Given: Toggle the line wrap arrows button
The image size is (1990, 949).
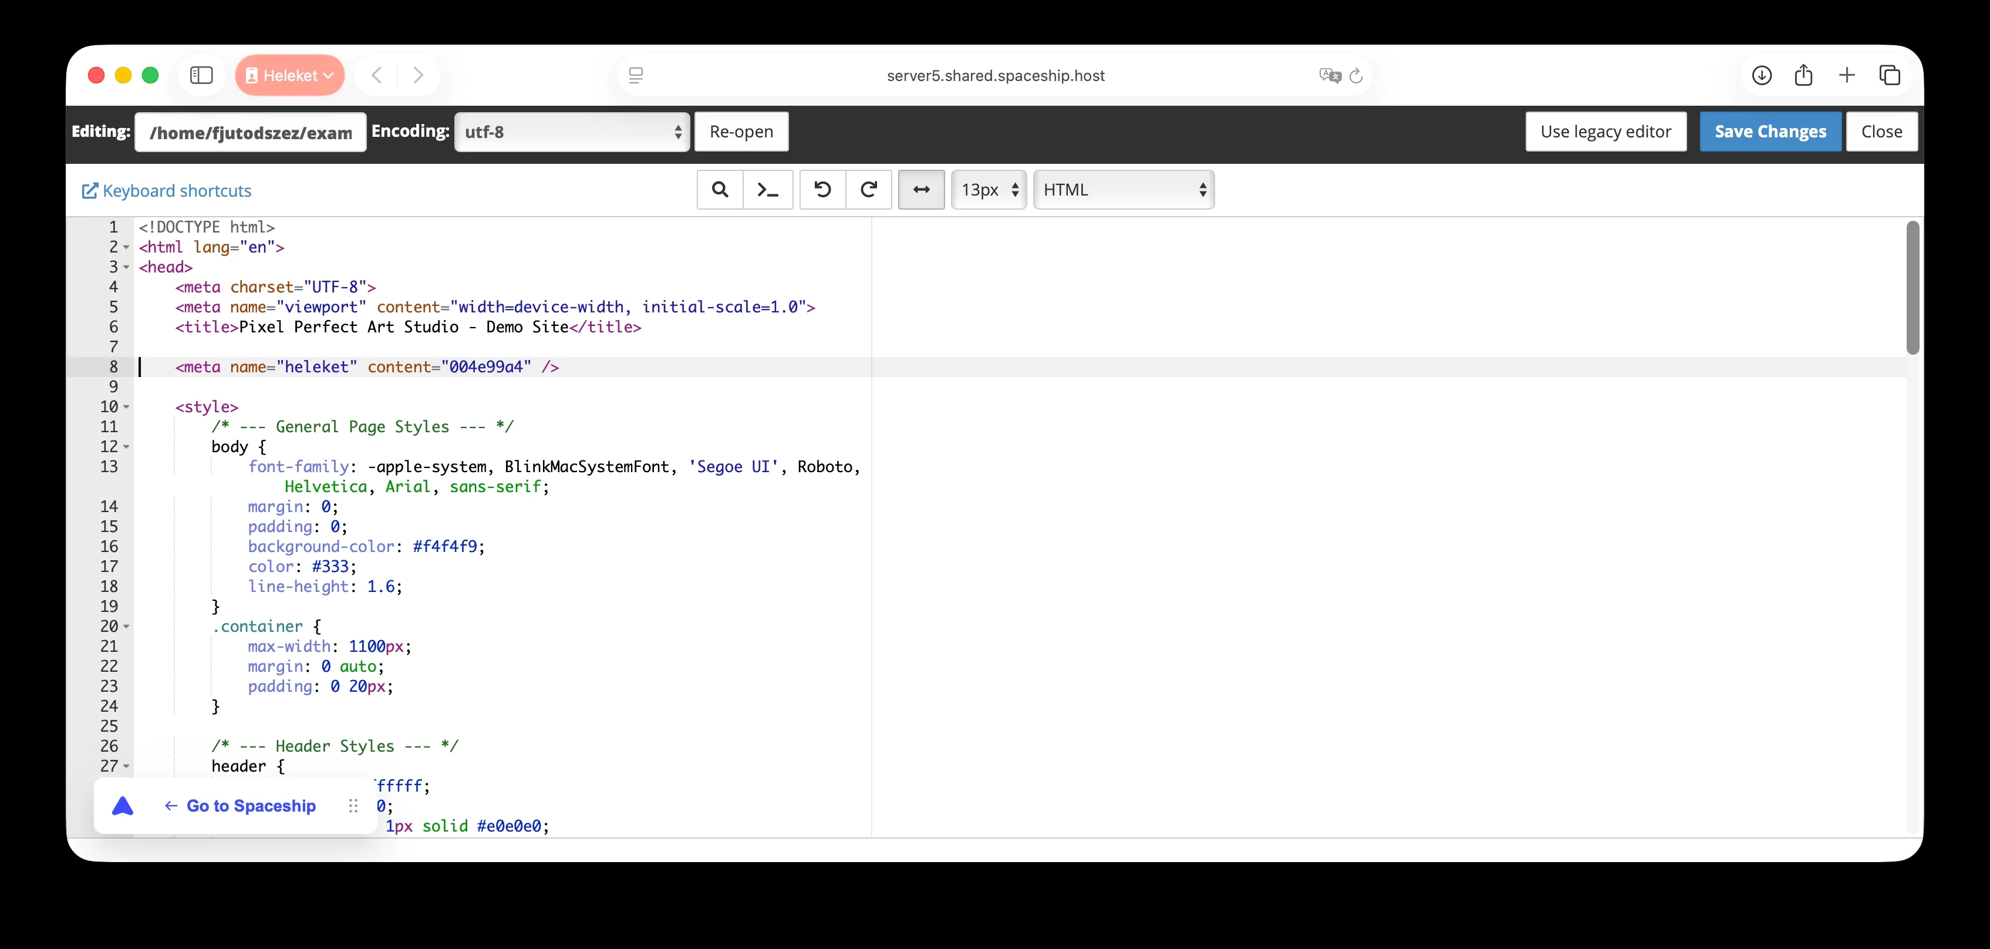Looking at the screenshot, I should (x=921, y=190).
